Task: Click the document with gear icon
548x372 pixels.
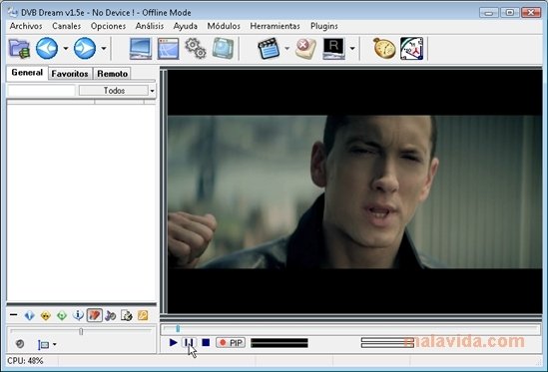Action: [127, 316]
